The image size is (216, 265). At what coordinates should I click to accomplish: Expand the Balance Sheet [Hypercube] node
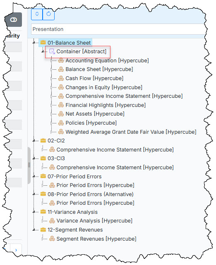coord(51,69)
